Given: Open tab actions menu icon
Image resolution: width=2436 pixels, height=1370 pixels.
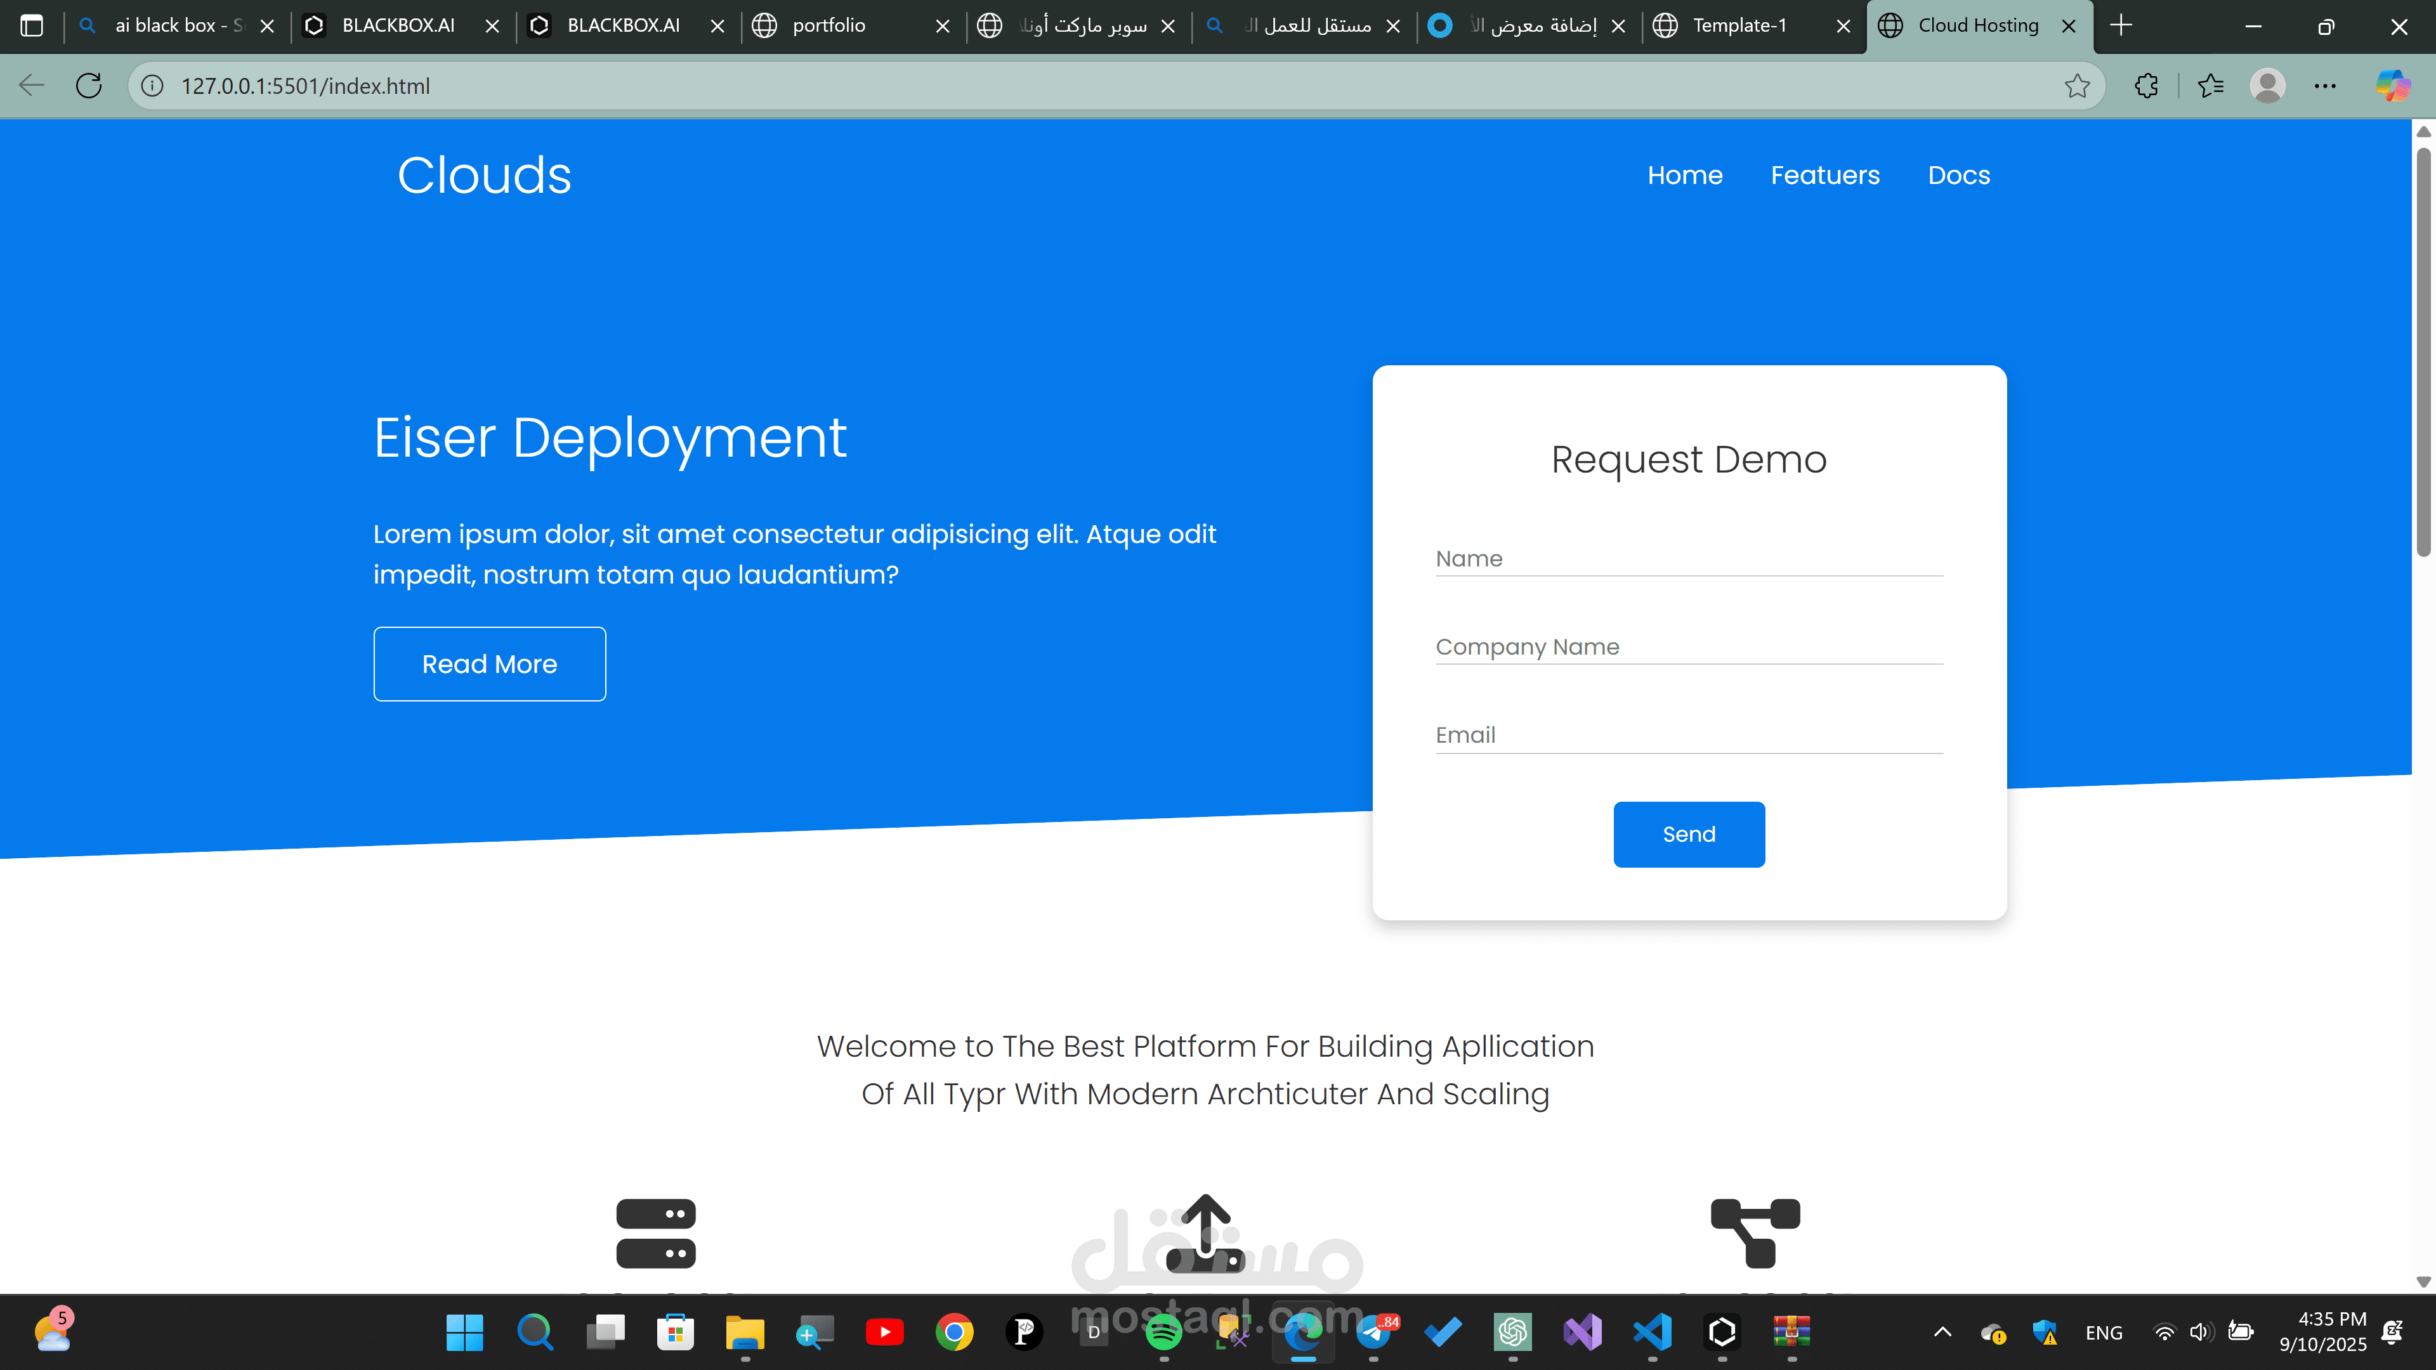Looking at the screenshot, I should pyautogui.click(x=31, y=25).
